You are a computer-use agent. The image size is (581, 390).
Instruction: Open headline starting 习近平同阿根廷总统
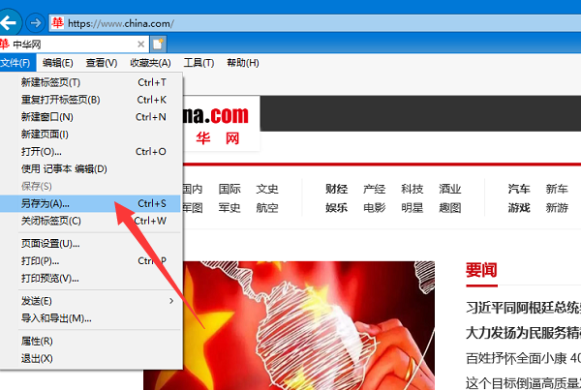[x=523, y=308]
